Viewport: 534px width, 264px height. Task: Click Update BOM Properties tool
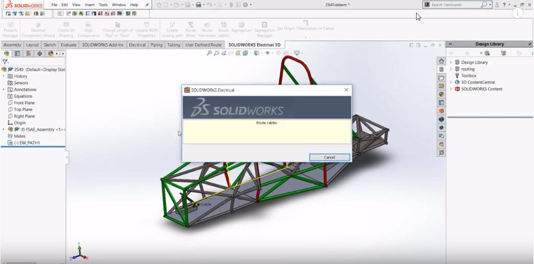tap(145, 30)
